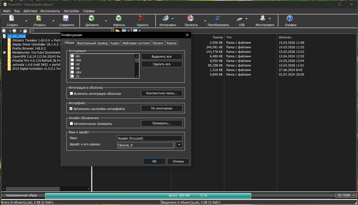358x205 pixels.
Task: Open the Tools menu in menu bar
Action: tap(50, 11)
